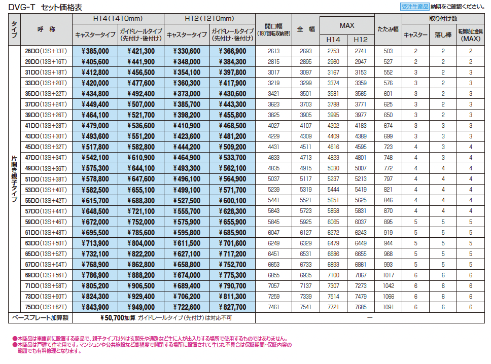Click price ¥421,300 in 26DO row
Screen dimensions: 491x364
pos(141,51)
